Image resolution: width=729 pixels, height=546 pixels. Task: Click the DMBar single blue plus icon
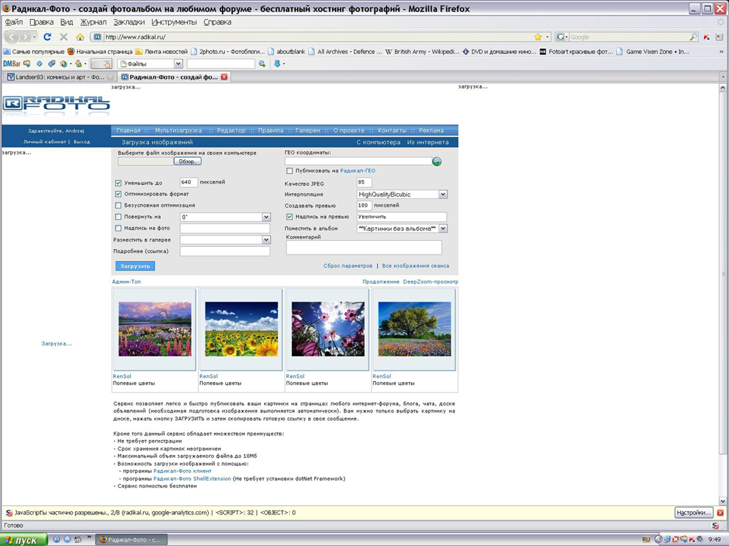[39, 64]
